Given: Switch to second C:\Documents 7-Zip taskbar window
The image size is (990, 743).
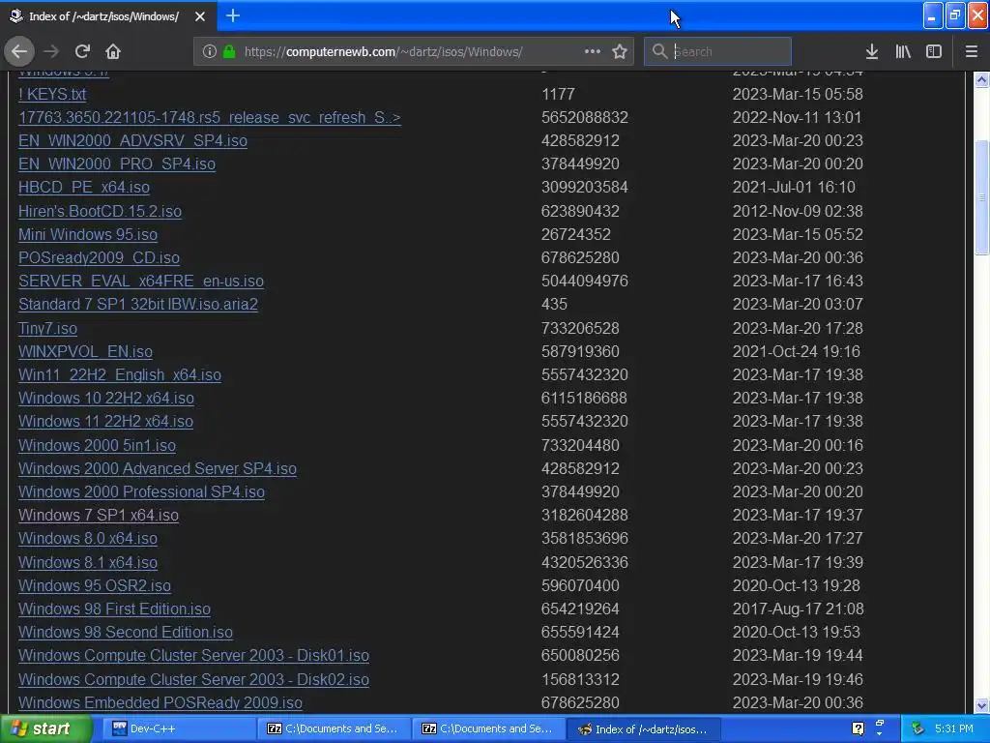Looking at the screenshot, I should [489, 728].
